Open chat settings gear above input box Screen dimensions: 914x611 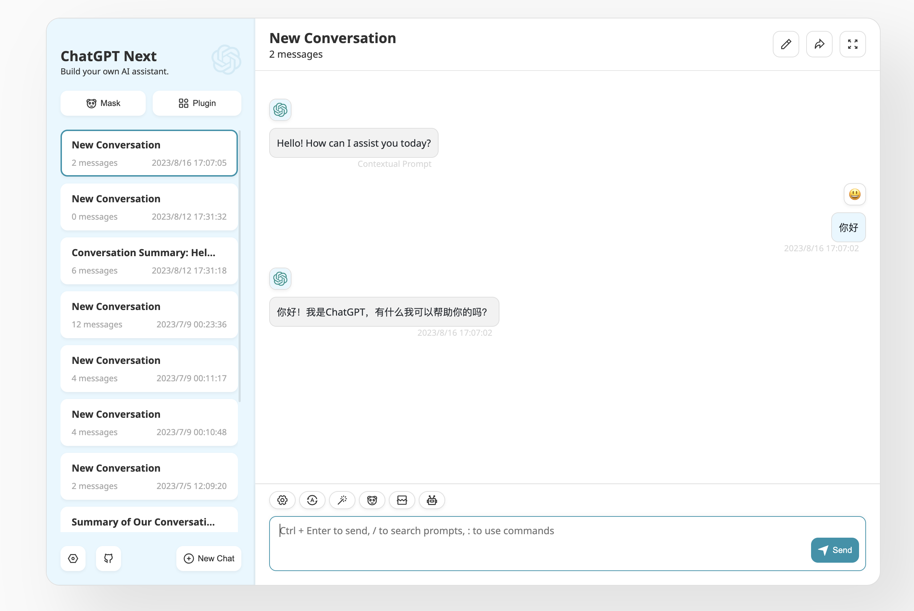282,500
